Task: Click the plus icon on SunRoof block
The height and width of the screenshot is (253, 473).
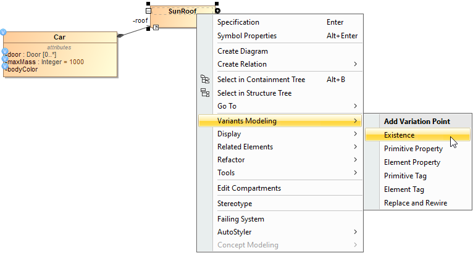Action: point(217,11)
